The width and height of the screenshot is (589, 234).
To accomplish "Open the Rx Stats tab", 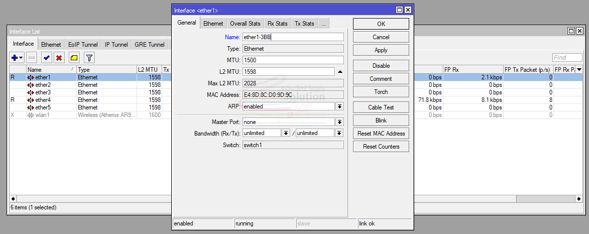I will click(278, 23).
